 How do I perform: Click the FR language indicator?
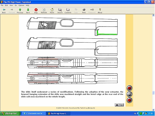(x=135, y=113)
